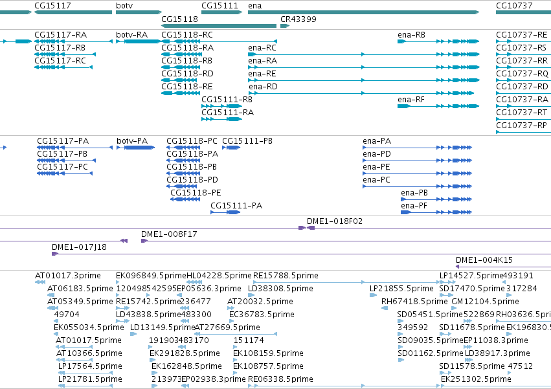Select the ena-PA protein
This screenshot has width=551, height=389.
(377, 141)
